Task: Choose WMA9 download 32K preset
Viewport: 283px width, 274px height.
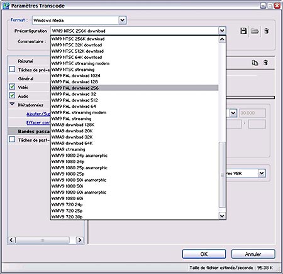Action: point(135,137)
